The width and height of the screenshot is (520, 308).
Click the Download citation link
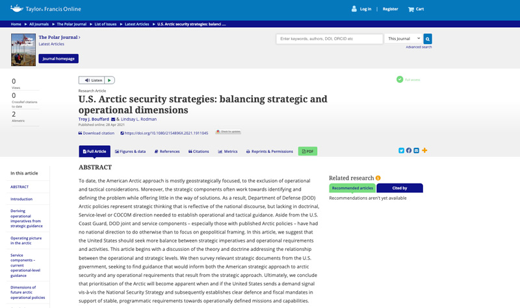tap(96, 133)
